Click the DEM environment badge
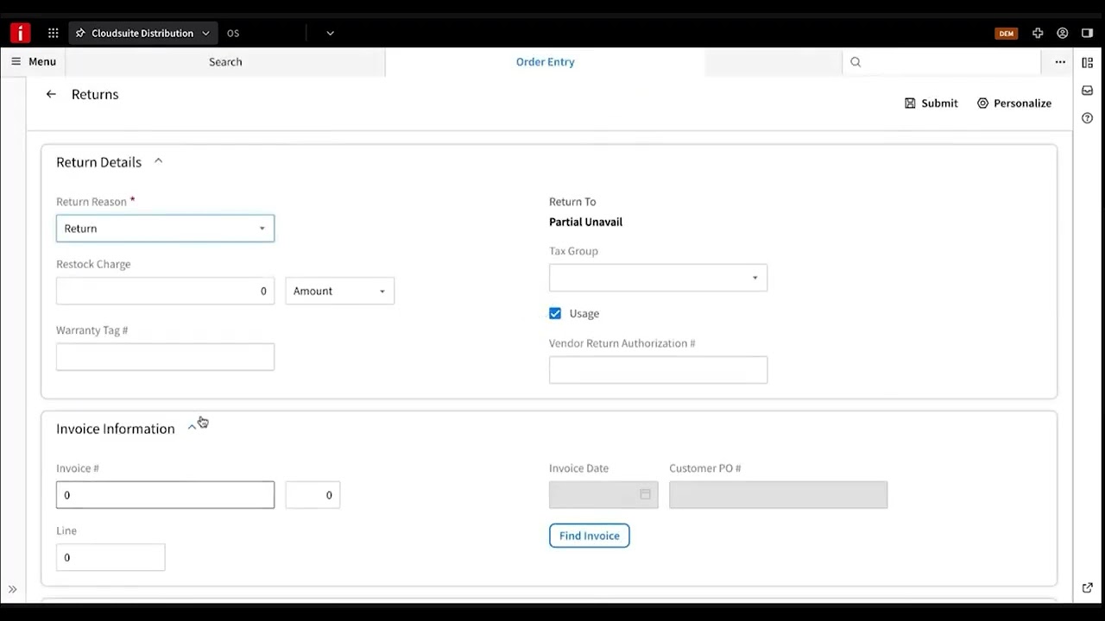 pos(1007,33)
